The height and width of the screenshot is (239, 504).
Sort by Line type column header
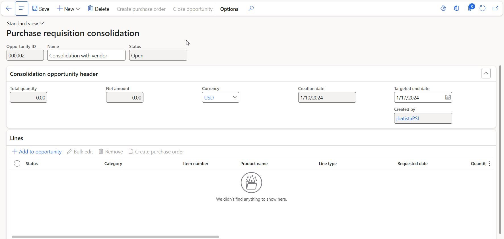[328, 164]
